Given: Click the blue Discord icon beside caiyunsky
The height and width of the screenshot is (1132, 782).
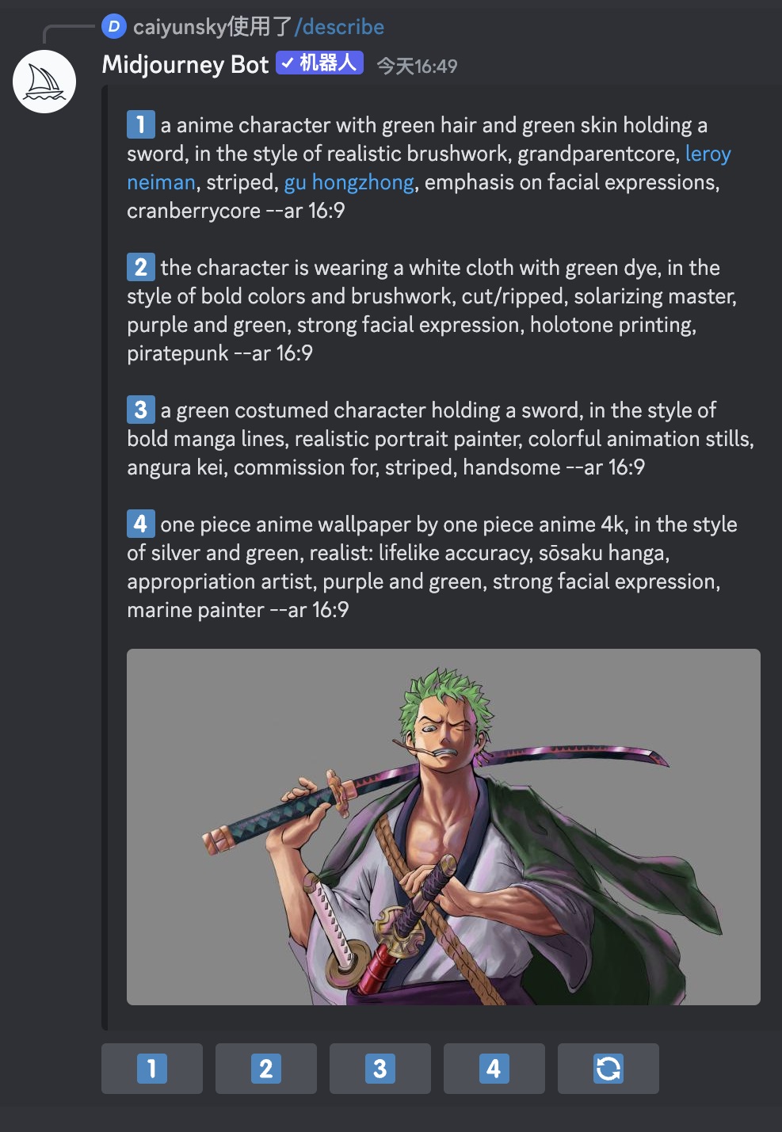Looking at the screenshot, I should pyautogui.click(x=114, y=27).
